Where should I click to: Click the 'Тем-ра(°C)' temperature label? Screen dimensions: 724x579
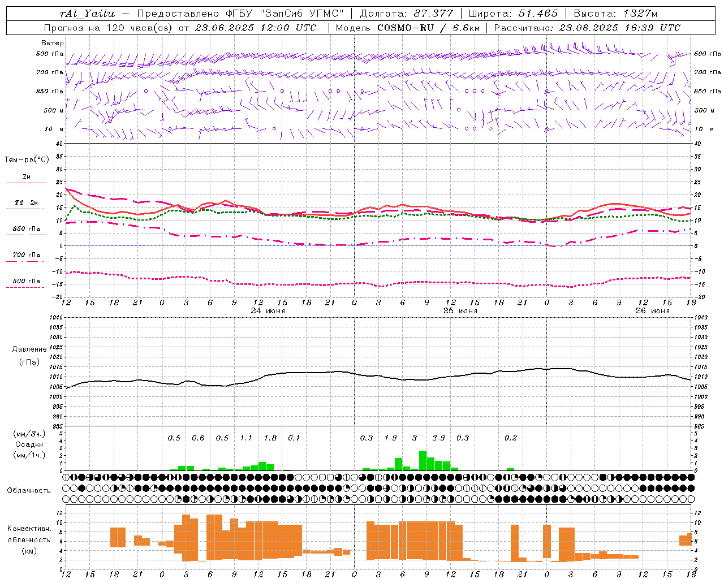click(27, 160)
